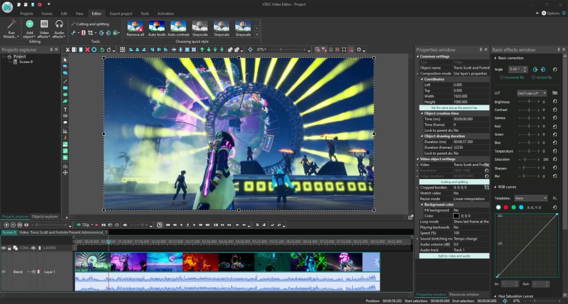Open LUT folder browse icon
The height and width of the screenshot is (304, 568).
coord(555,93)
